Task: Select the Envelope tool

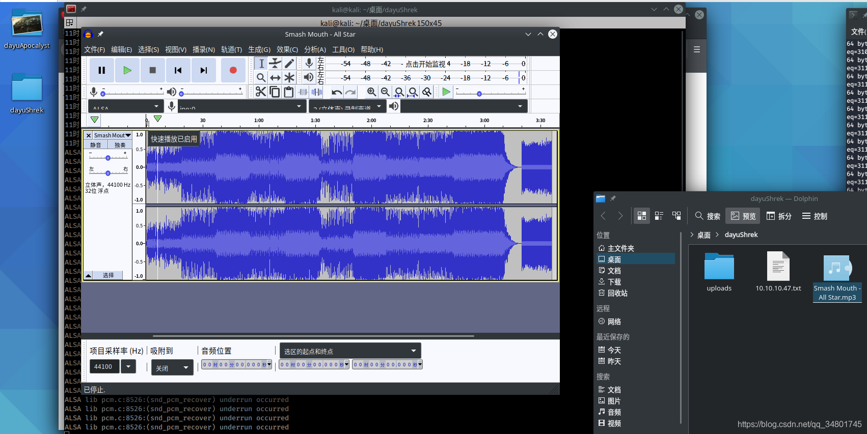Action: pos(275,63)
